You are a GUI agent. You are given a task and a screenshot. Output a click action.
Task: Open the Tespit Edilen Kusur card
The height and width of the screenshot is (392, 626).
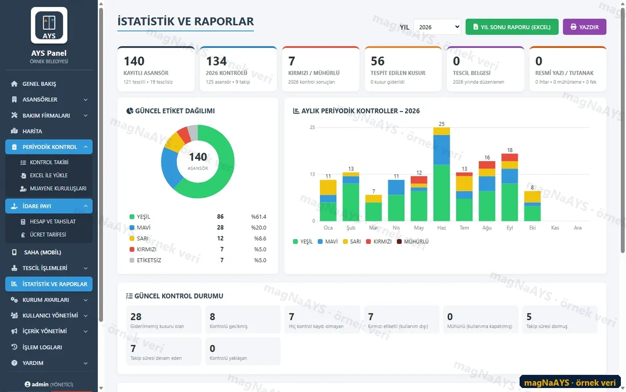pyautogui.click(x=403, y=69)
